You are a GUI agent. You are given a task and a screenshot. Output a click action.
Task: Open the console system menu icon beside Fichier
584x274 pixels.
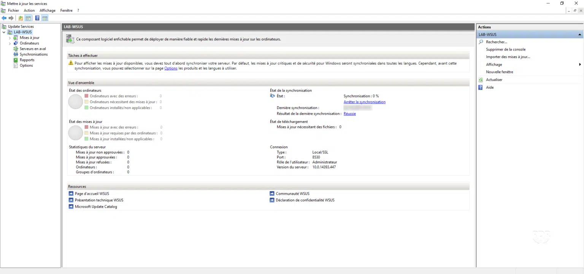[x=3, y=11]
